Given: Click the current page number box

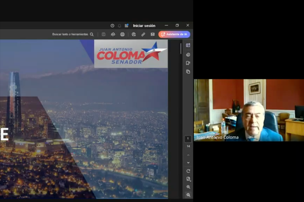Looking at the screenshot, I should click(188, 139).
